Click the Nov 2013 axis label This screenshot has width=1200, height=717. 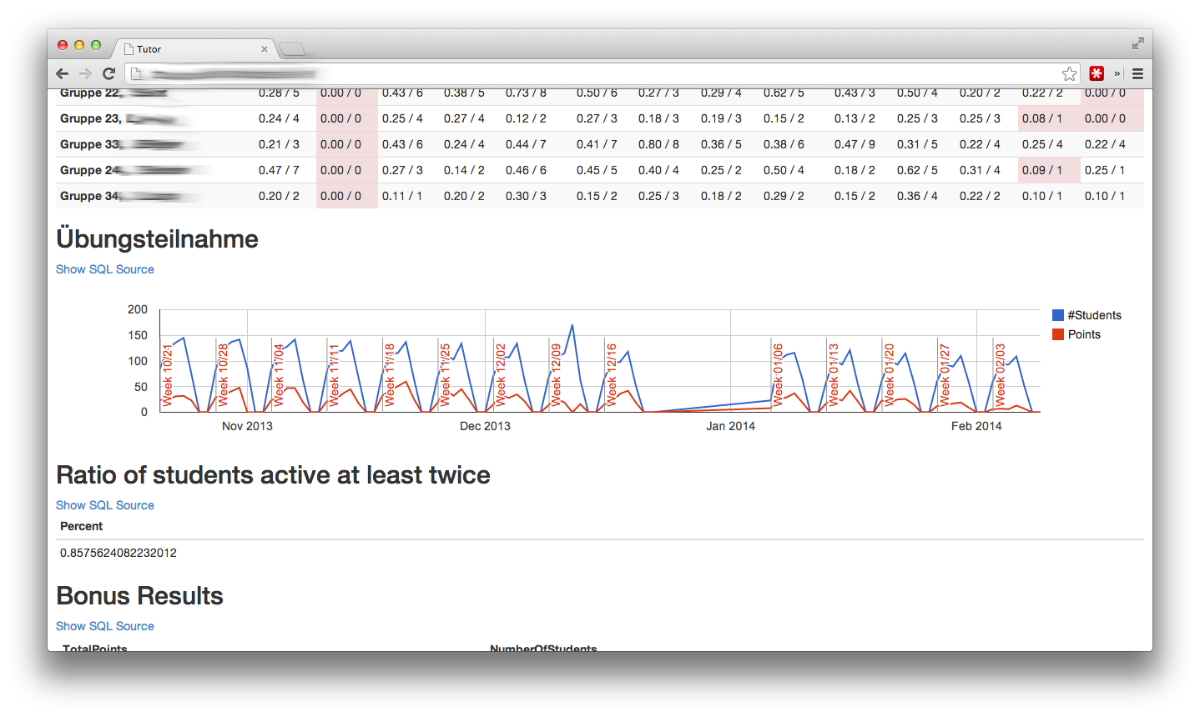point(247,426)
